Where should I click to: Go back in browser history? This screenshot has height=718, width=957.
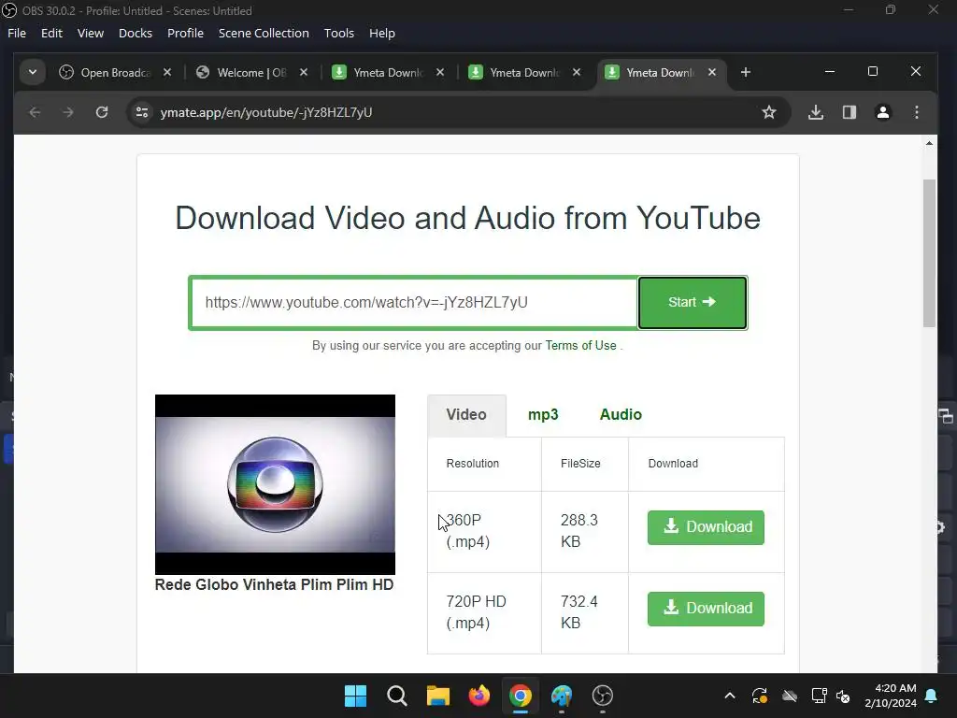coord(35,112)
